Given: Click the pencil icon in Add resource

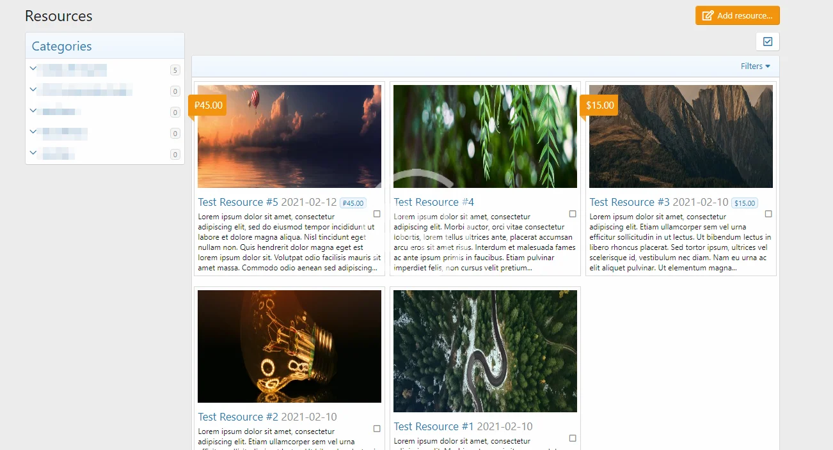Looking at the screenshot, I should [708, 15].
